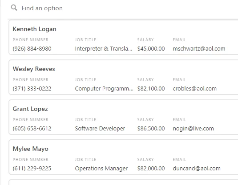
Task: Click the $45,000.00 salary value
Action: [x=151, y=49]
